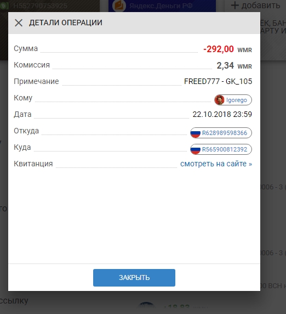
Task: Select the H552790753925 wallet tab
Action: (50, 6)
